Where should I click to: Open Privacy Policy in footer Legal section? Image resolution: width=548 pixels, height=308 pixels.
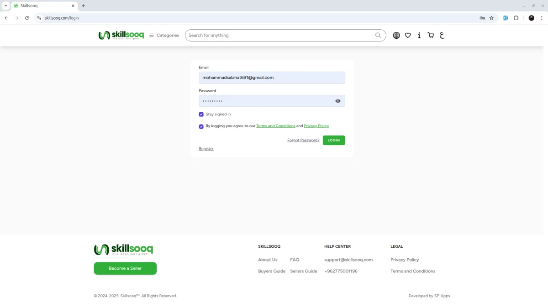405,260
